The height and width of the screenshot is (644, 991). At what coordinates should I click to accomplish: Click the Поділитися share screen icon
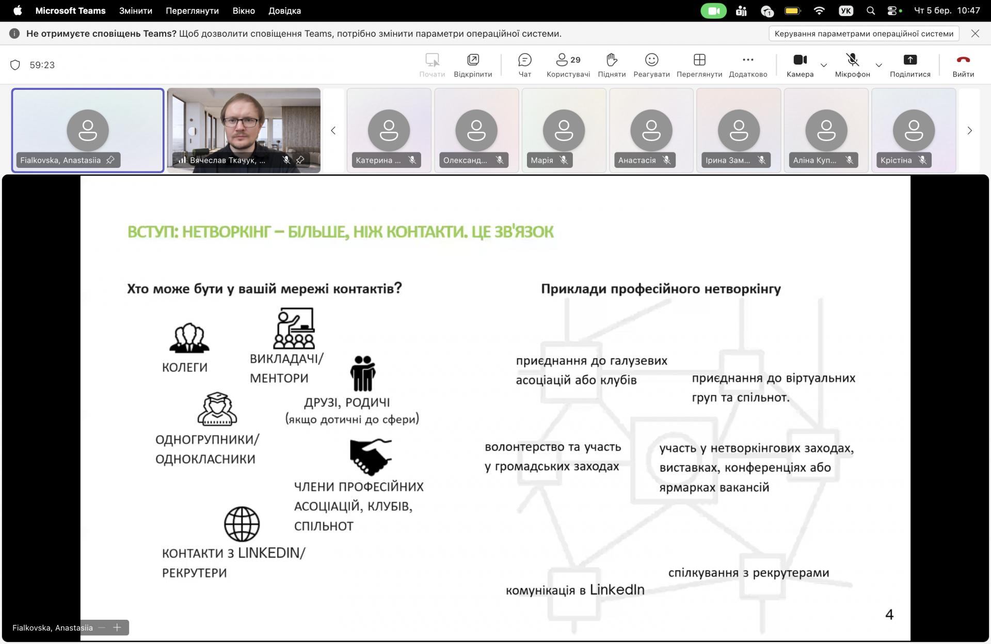click(x=910, y=65)
